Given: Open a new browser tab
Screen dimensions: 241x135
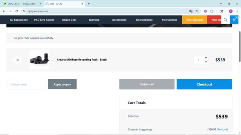Looking at the screenshot, I should point(88,4).
